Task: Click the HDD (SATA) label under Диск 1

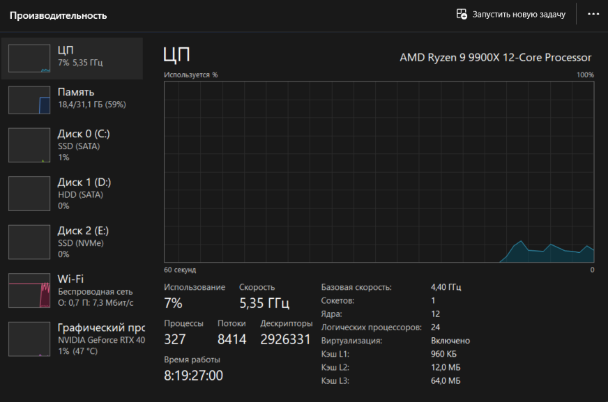Action: pos(81,194)
